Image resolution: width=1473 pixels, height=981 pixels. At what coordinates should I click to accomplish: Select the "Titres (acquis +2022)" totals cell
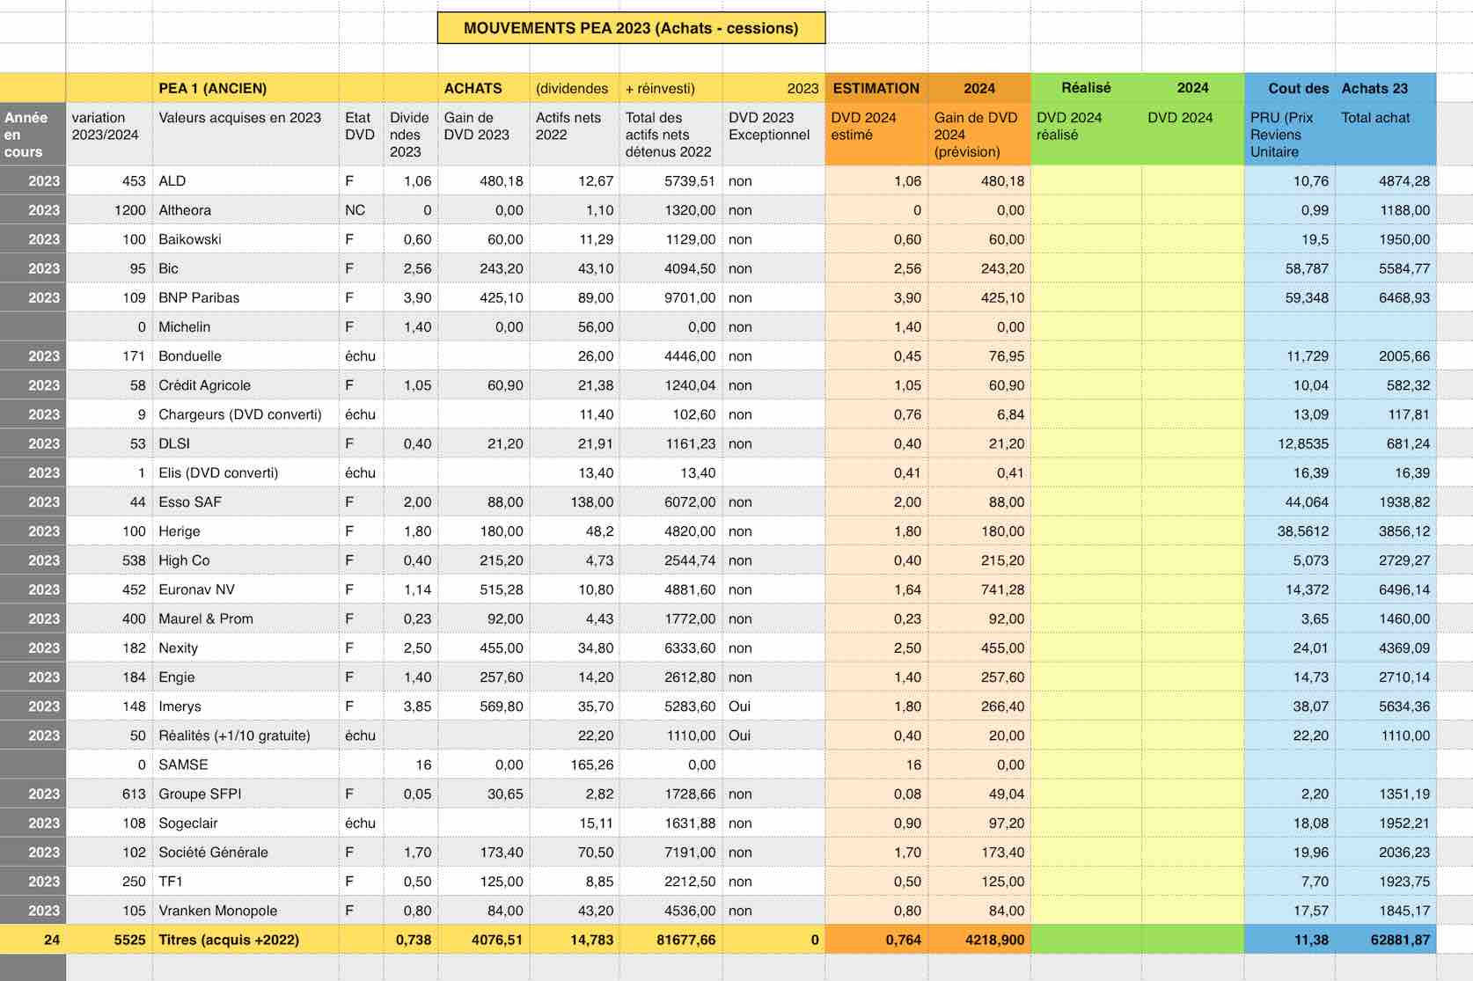(245, 940)
